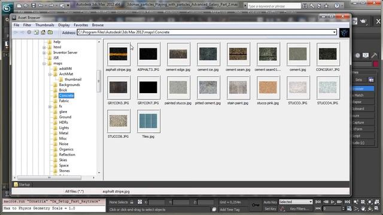Click the Refresh icon in Asset Browser toolbar
The width and height of the screenshot is (383, 215).
[x=36, y=32]
